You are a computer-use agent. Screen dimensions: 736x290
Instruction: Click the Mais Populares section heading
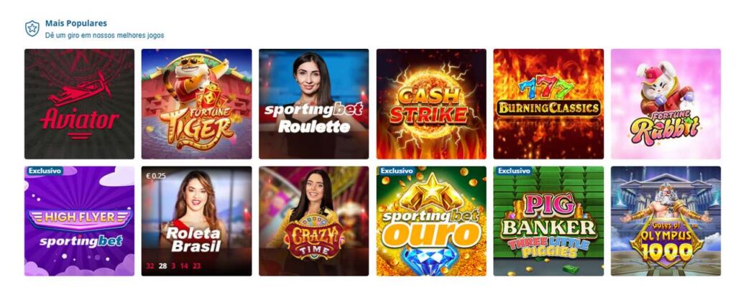click(x=76, y=23)
